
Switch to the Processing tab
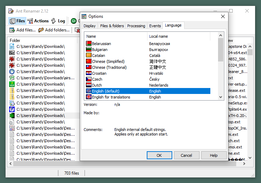tap(136, 26)
